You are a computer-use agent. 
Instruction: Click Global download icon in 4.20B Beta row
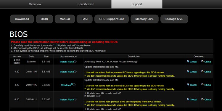coord(188,61)
